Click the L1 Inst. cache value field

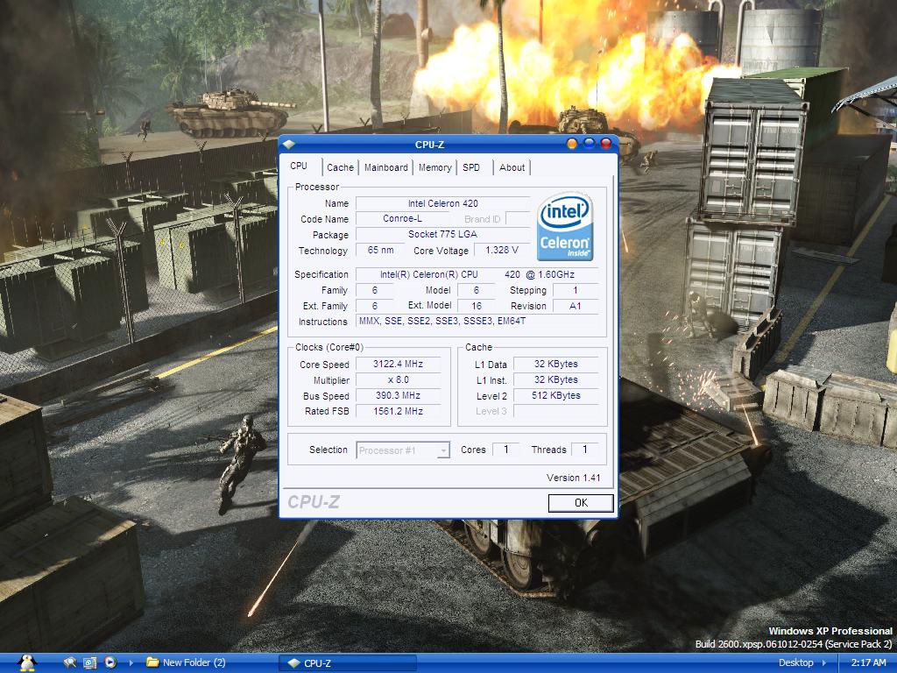point(556,380)
